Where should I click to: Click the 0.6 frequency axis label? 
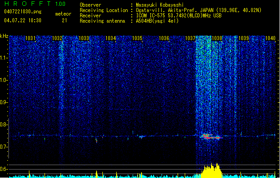(4, 169)
